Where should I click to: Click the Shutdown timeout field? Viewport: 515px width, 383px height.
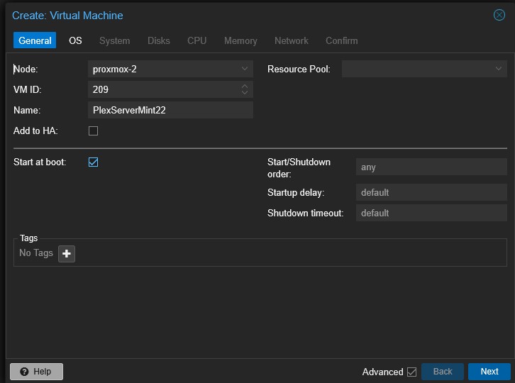(431, 213)
